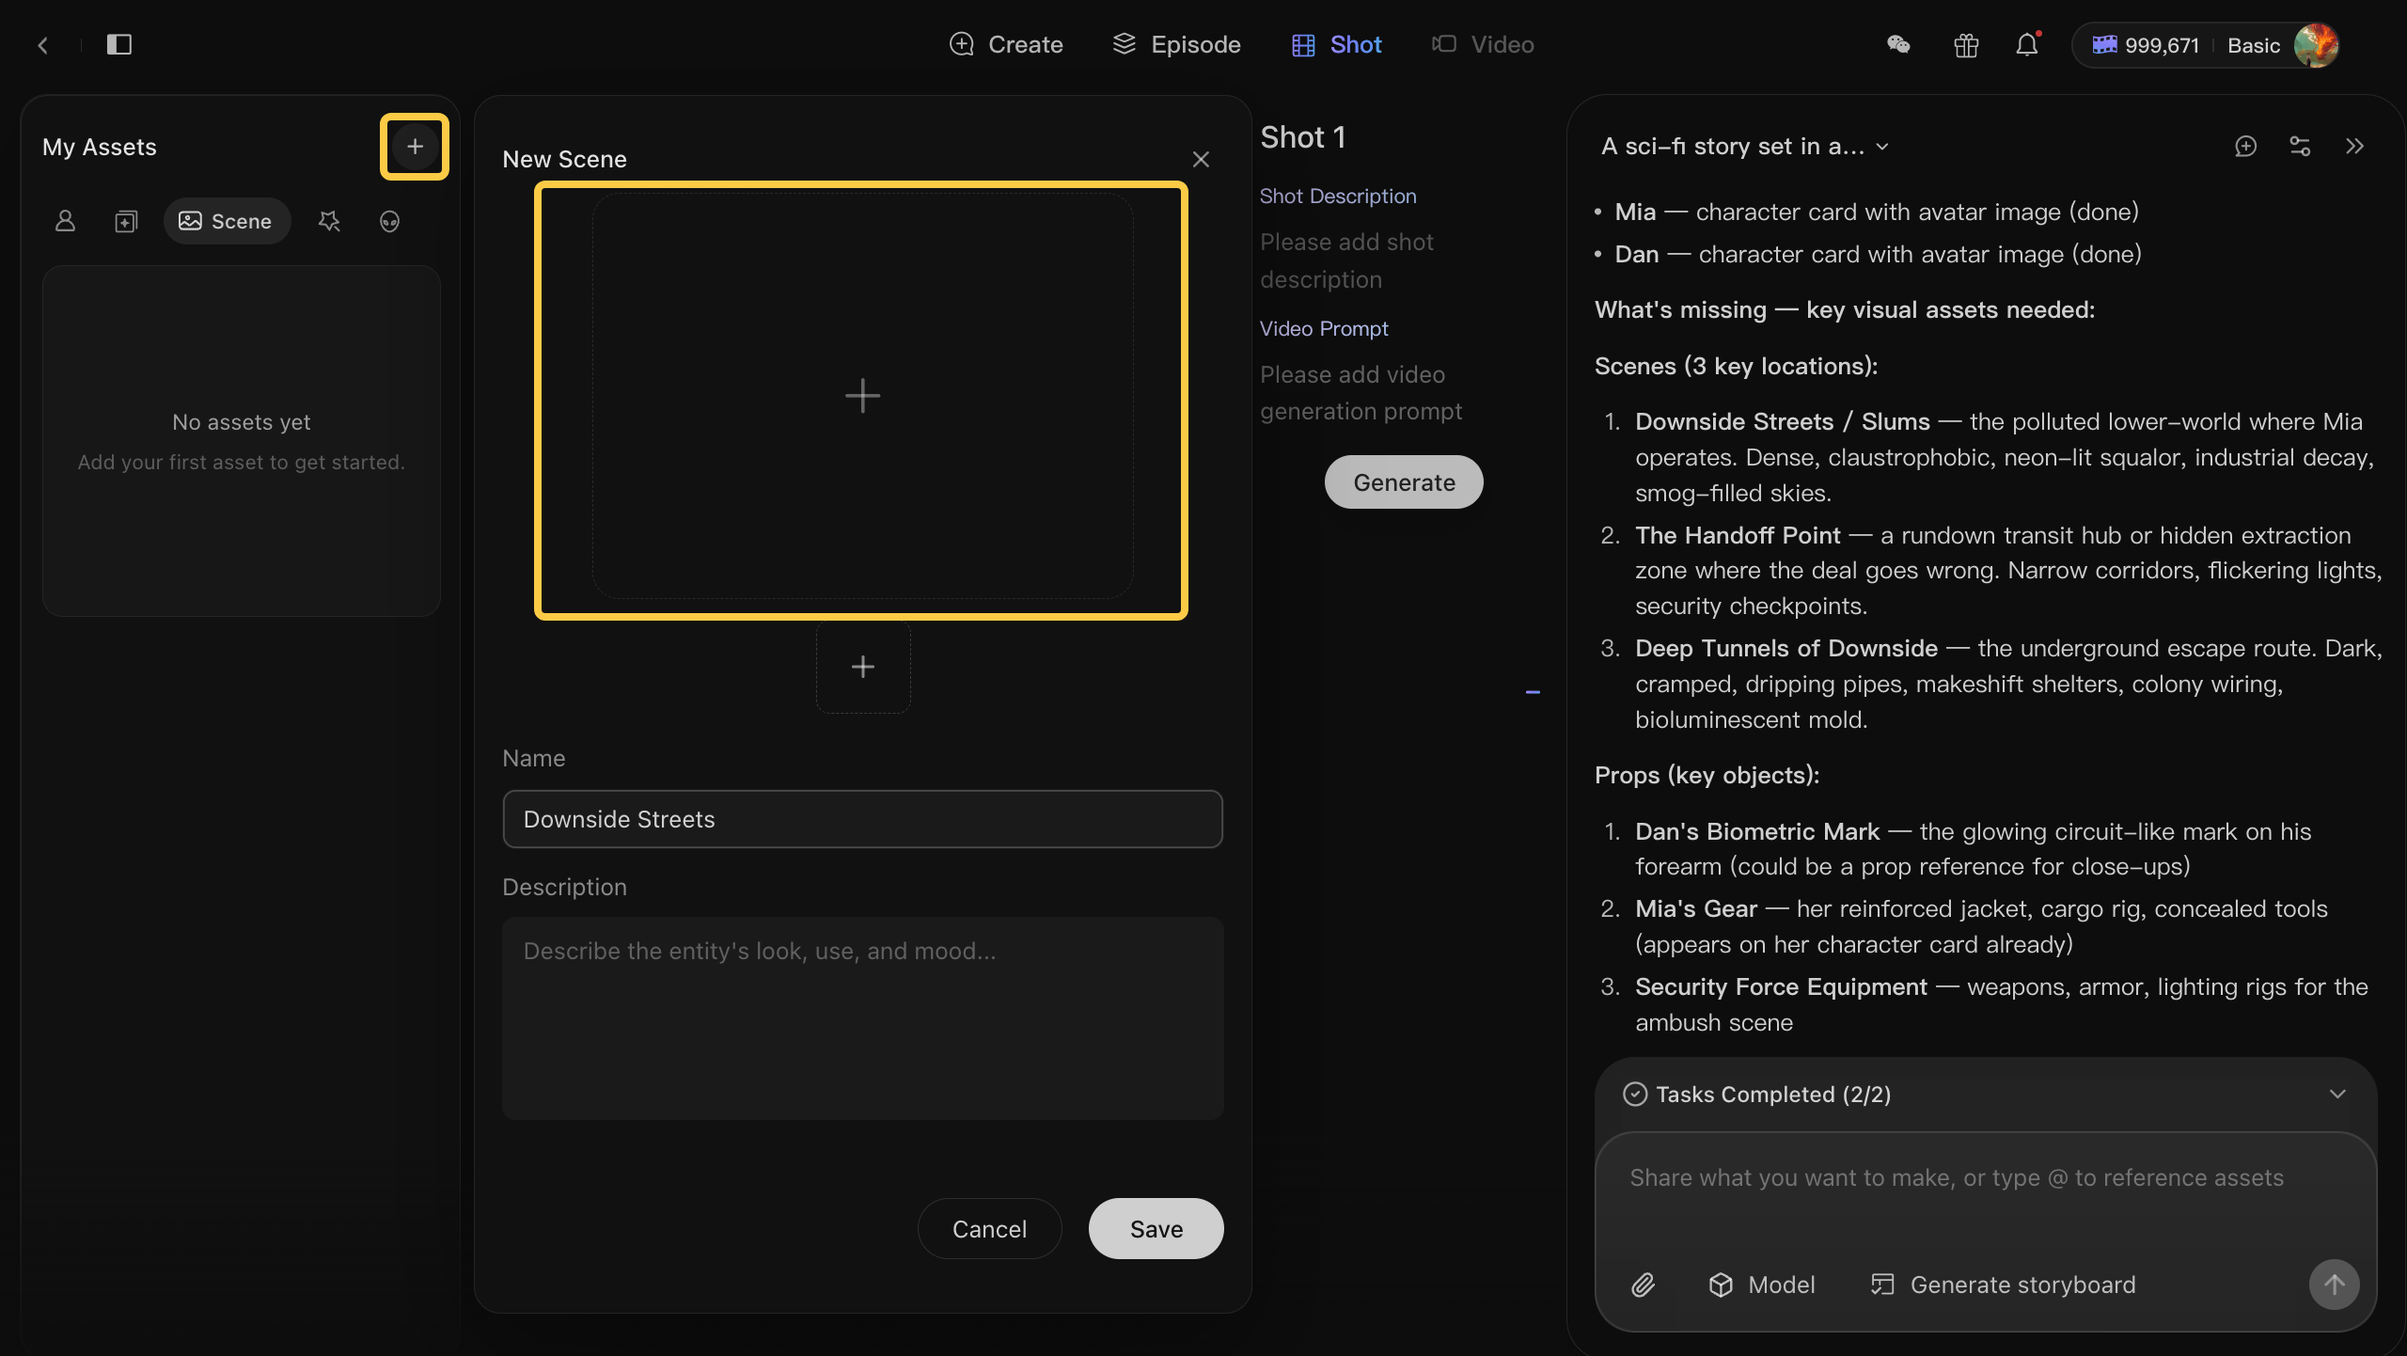This screenshot has width=2407, height=1356.
Task: Click Shot Description label
Action: pyautogui.click(x=1337, y=196)
